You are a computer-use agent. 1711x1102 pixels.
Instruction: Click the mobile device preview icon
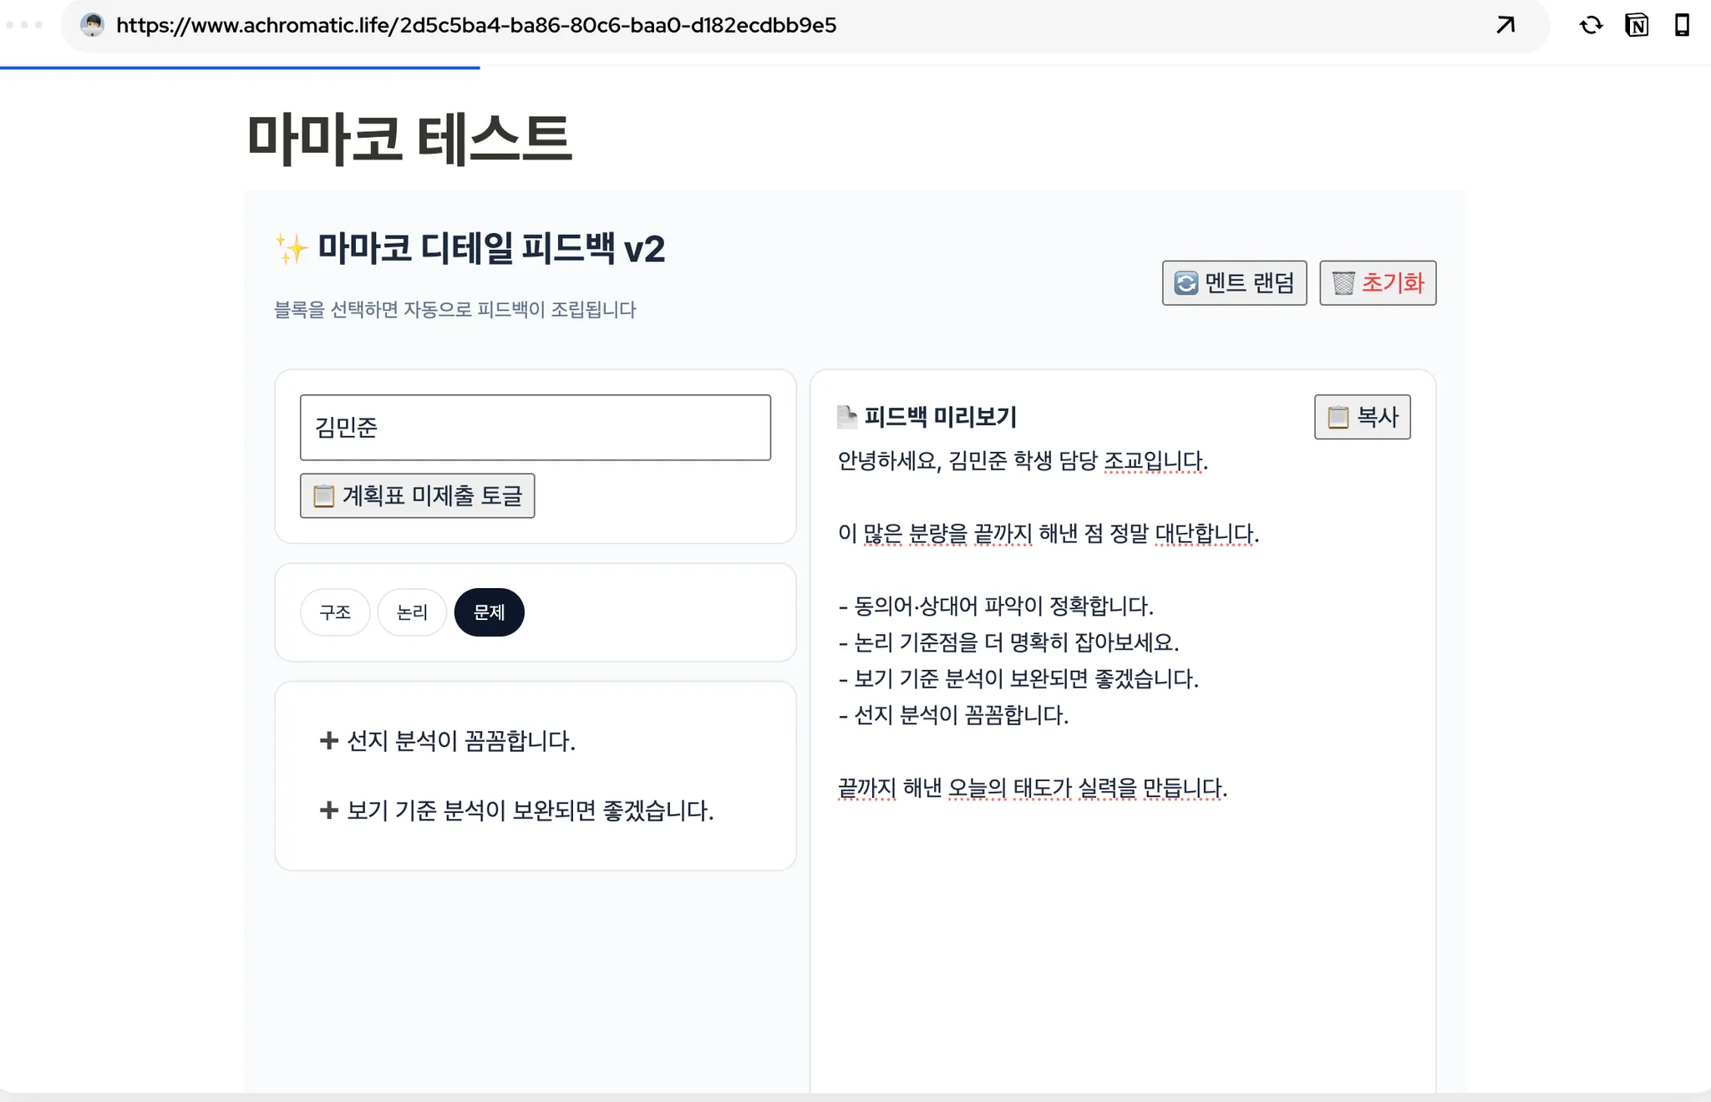click(1682, 25)
